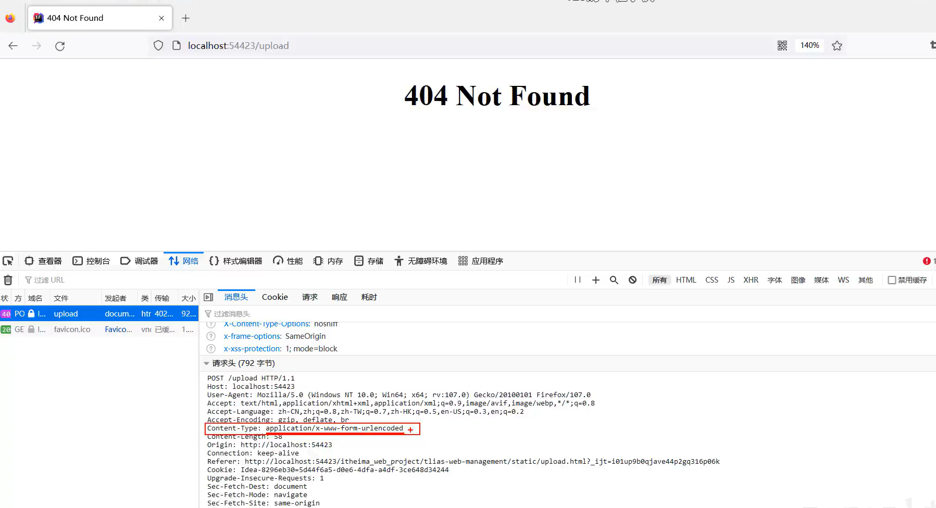Enable the 禁用缓存 checkbox
Viewport: 936px width, 508px height.
[892, 280]
